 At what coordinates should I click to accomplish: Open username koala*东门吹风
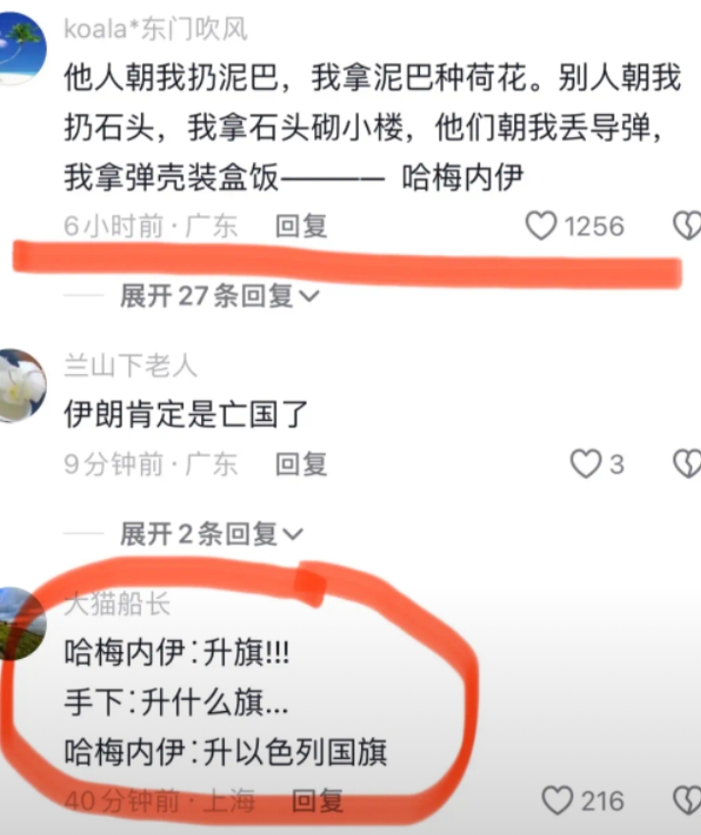[x=155, y=30]
